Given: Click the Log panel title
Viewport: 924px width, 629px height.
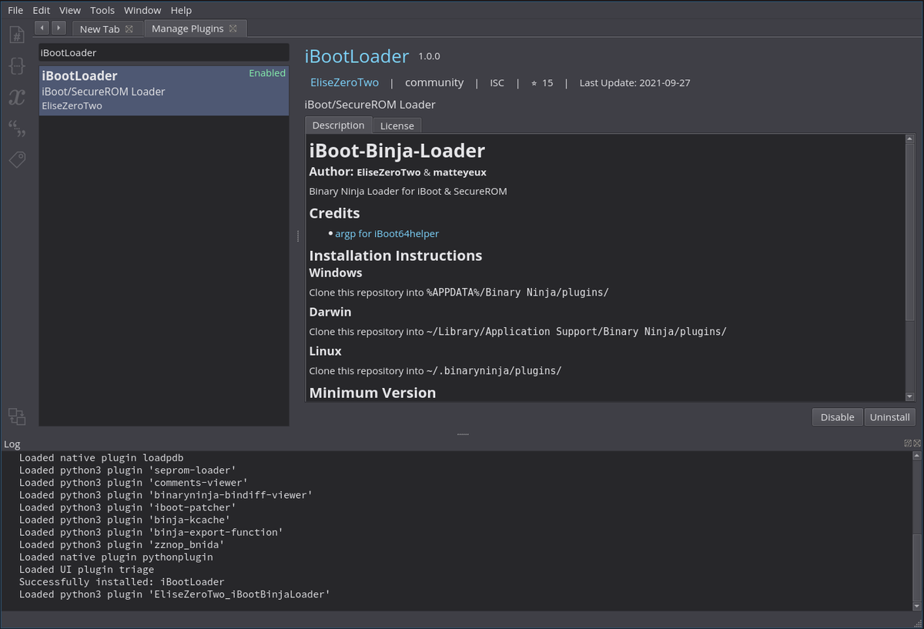Looking at the screenshot, I should pos(12,444).
